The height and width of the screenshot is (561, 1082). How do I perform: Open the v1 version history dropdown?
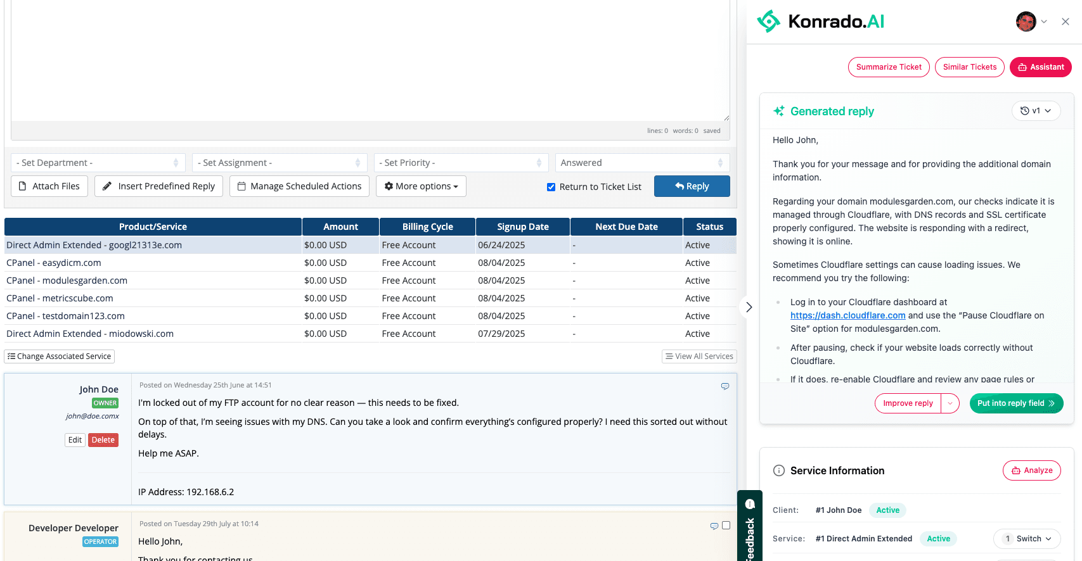point(1036,111)
